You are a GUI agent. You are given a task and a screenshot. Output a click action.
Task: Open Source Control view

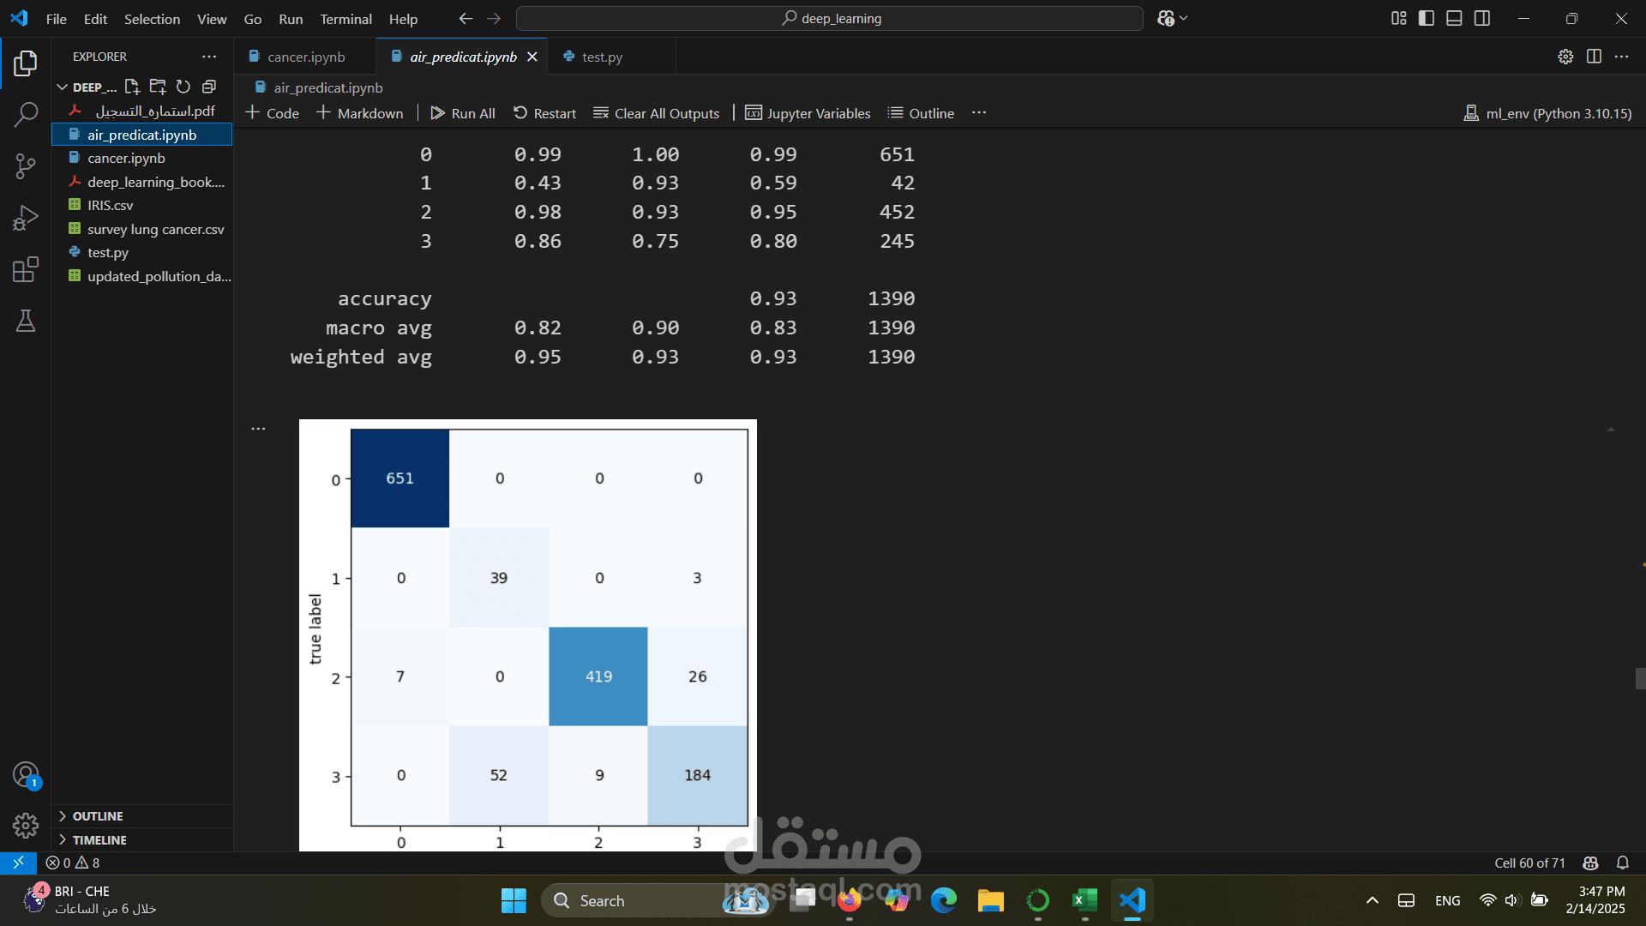26,166
